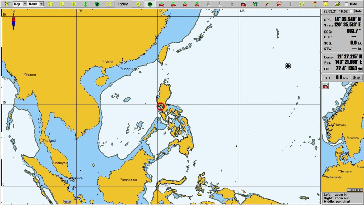Click the yellow star favorites icon

[325, 4]
